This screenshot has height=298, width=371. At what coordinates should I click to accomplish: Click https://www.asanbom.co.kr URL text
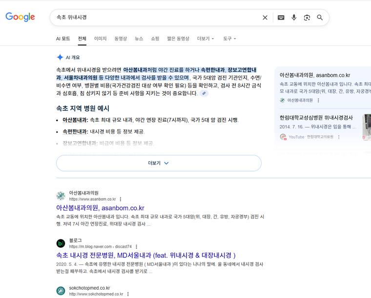click(x=92, y=199)
